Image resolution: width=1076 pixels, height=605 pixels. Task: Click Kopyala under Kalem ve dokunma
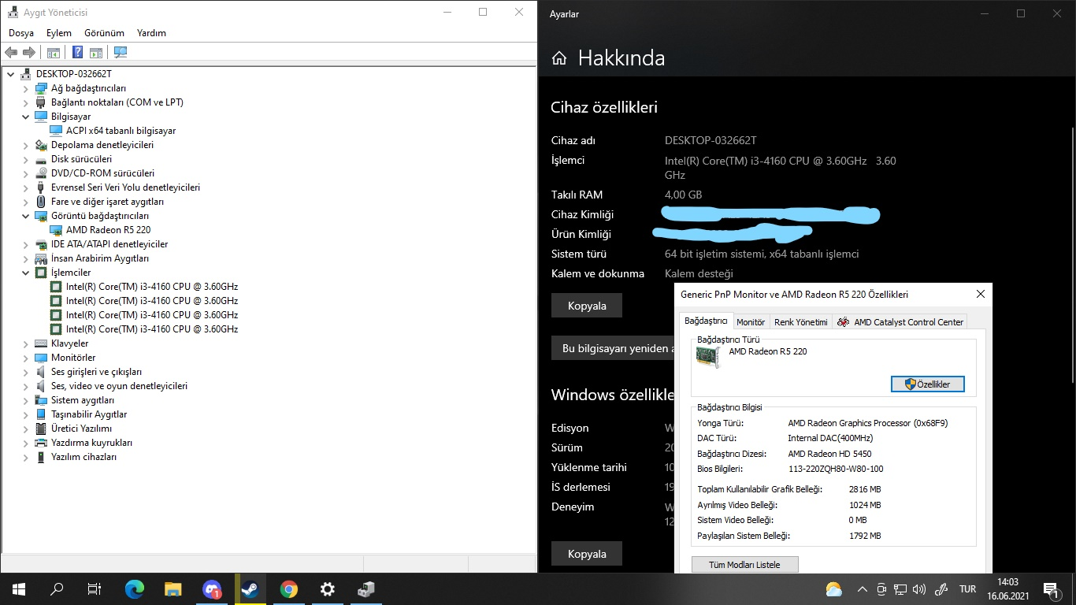tap(587, 306)
